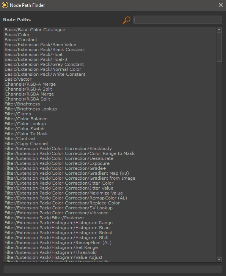Viewport: 226px width, 276px height.
Task: Choose Histogram/Histogram Scan entry
Action: [57, 228]
